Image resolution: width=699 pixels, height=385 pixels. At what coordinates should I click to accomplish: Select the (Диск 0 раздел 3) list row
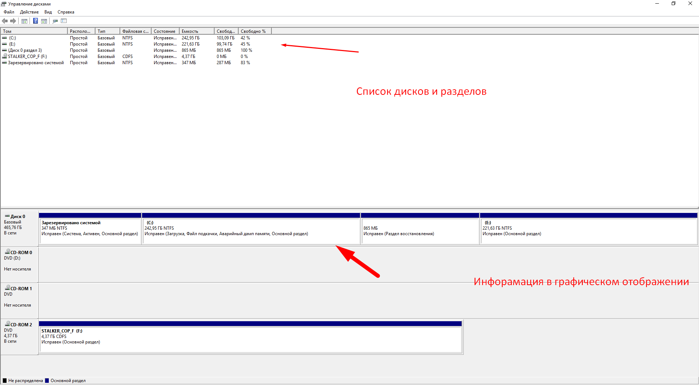coord(25,50)
